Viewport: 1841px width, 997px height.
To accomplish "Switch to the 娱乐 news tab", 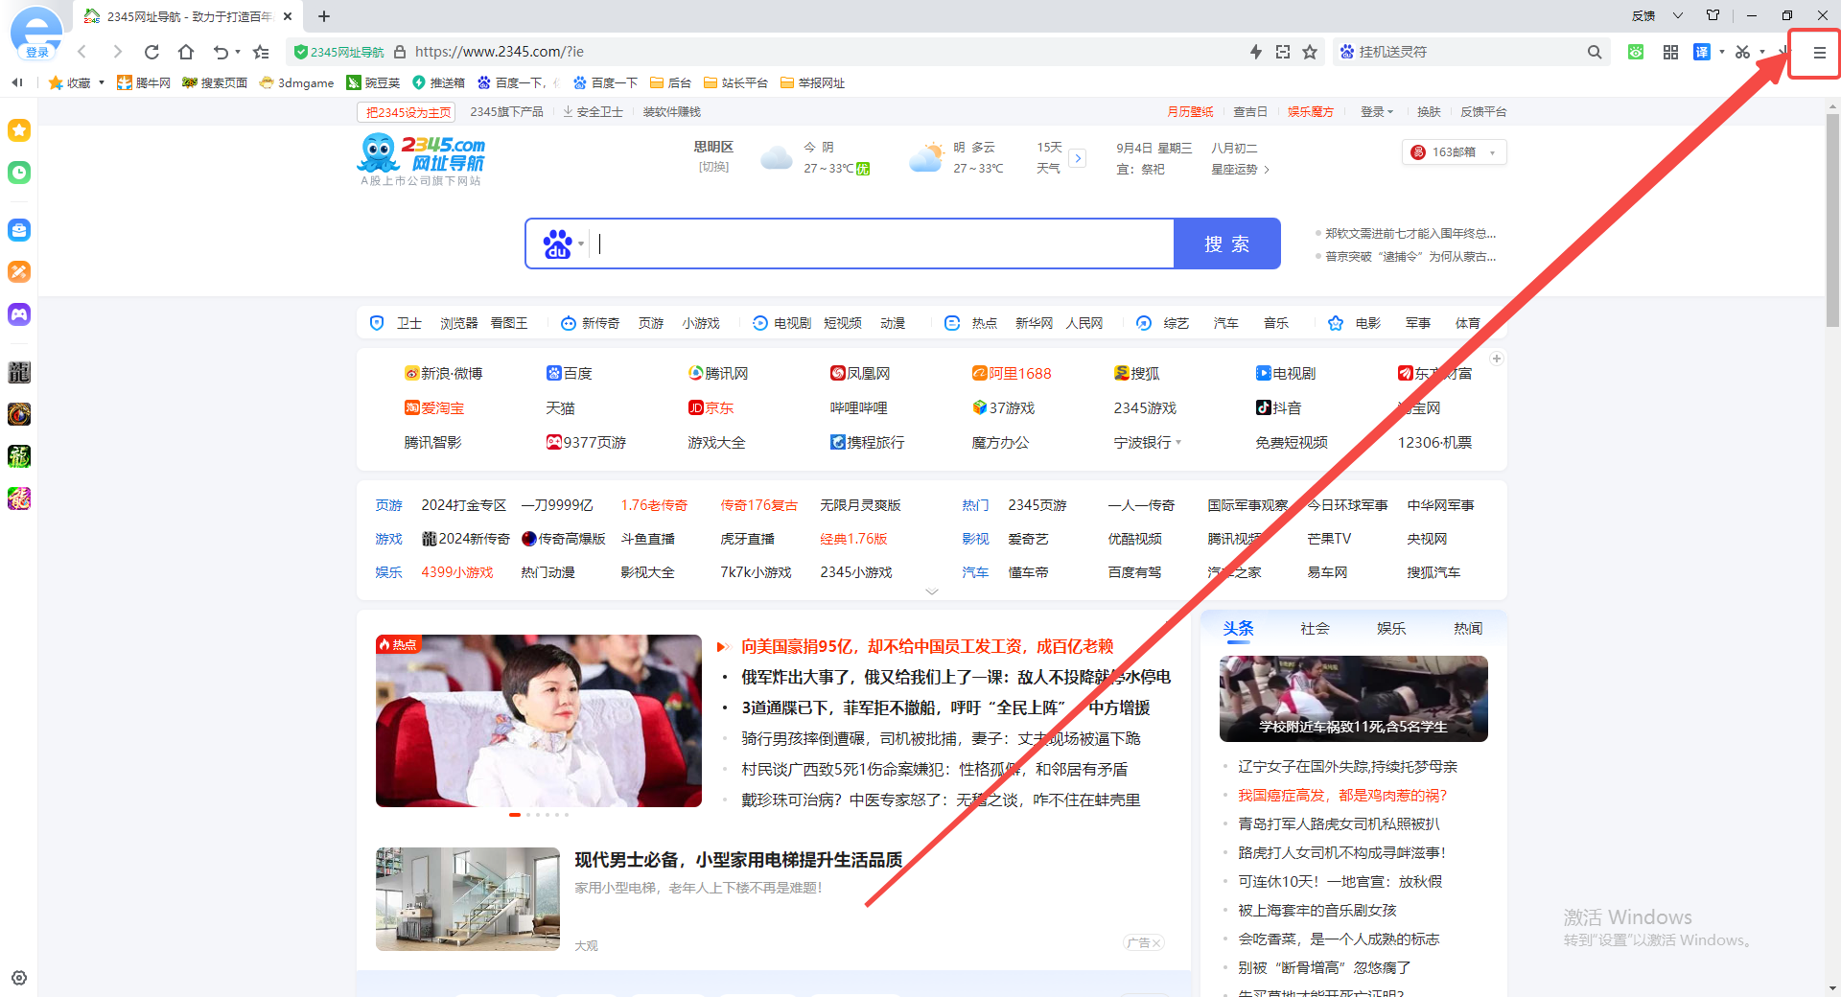I will tap(1391, 629).
